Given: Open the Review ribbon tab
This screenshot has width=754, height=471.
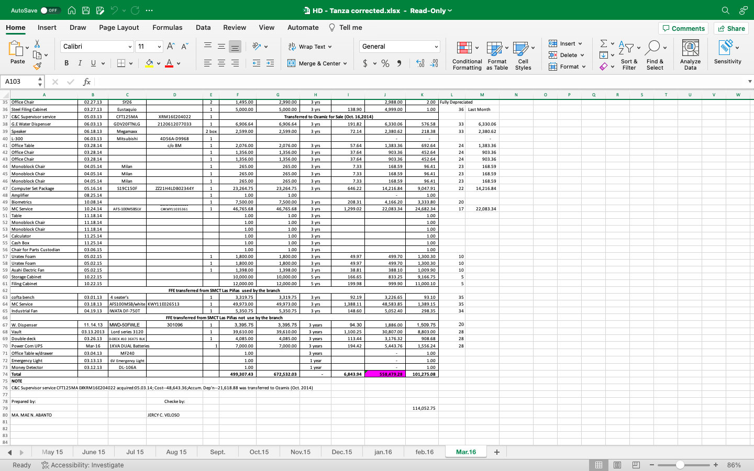Looking at the screenshot, I should (235, 28).
